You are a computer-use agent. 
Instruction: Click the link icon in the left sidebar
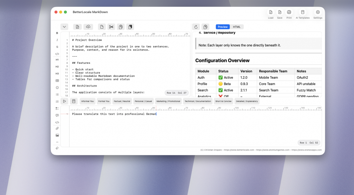coord(57,128)
